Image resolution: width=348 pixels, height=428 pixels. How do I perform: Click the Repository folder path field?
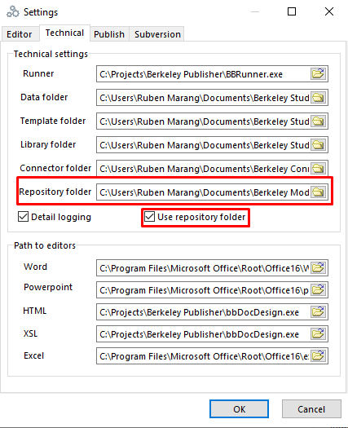204,192
